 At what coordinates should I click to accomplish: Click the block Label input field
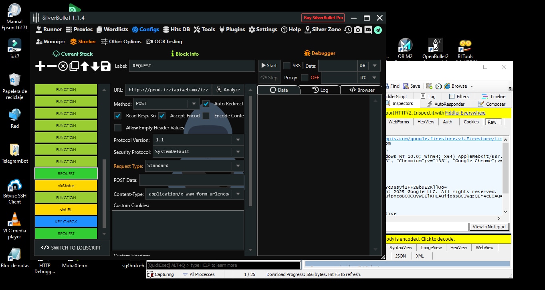pos(192,66)
